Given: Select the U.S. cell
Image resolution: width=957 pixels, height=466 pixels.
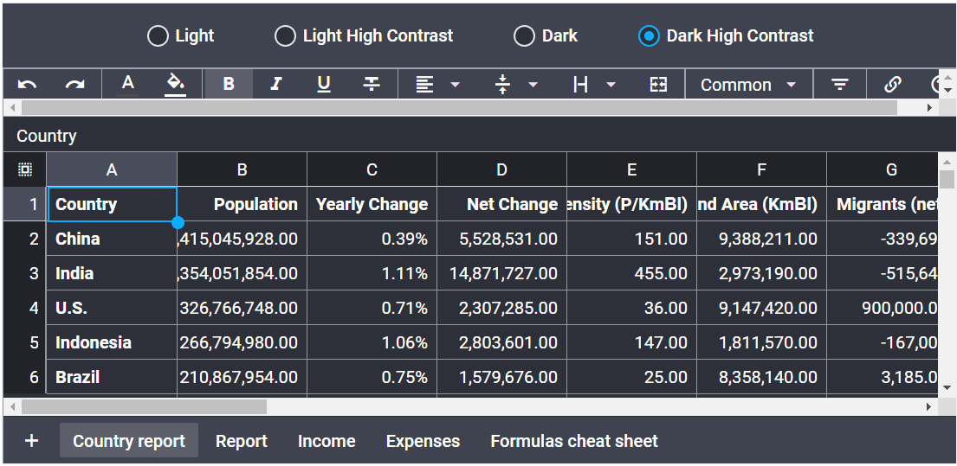Looking at the screenshot, I should tap(113, 308).
